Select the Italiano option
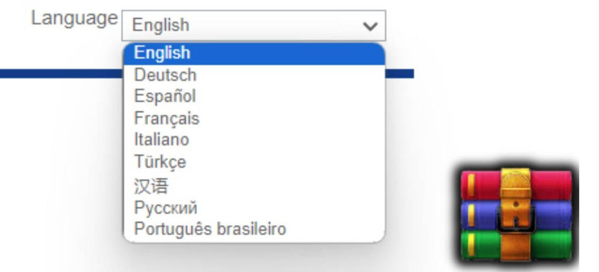The image size is (599, 272). pos(161,140)
